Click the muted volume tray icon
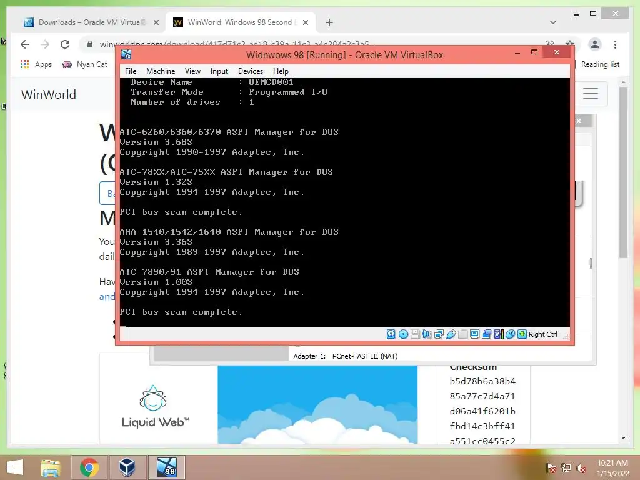Image resolution: width=640 pixels, height=480 pixels. 581,468
